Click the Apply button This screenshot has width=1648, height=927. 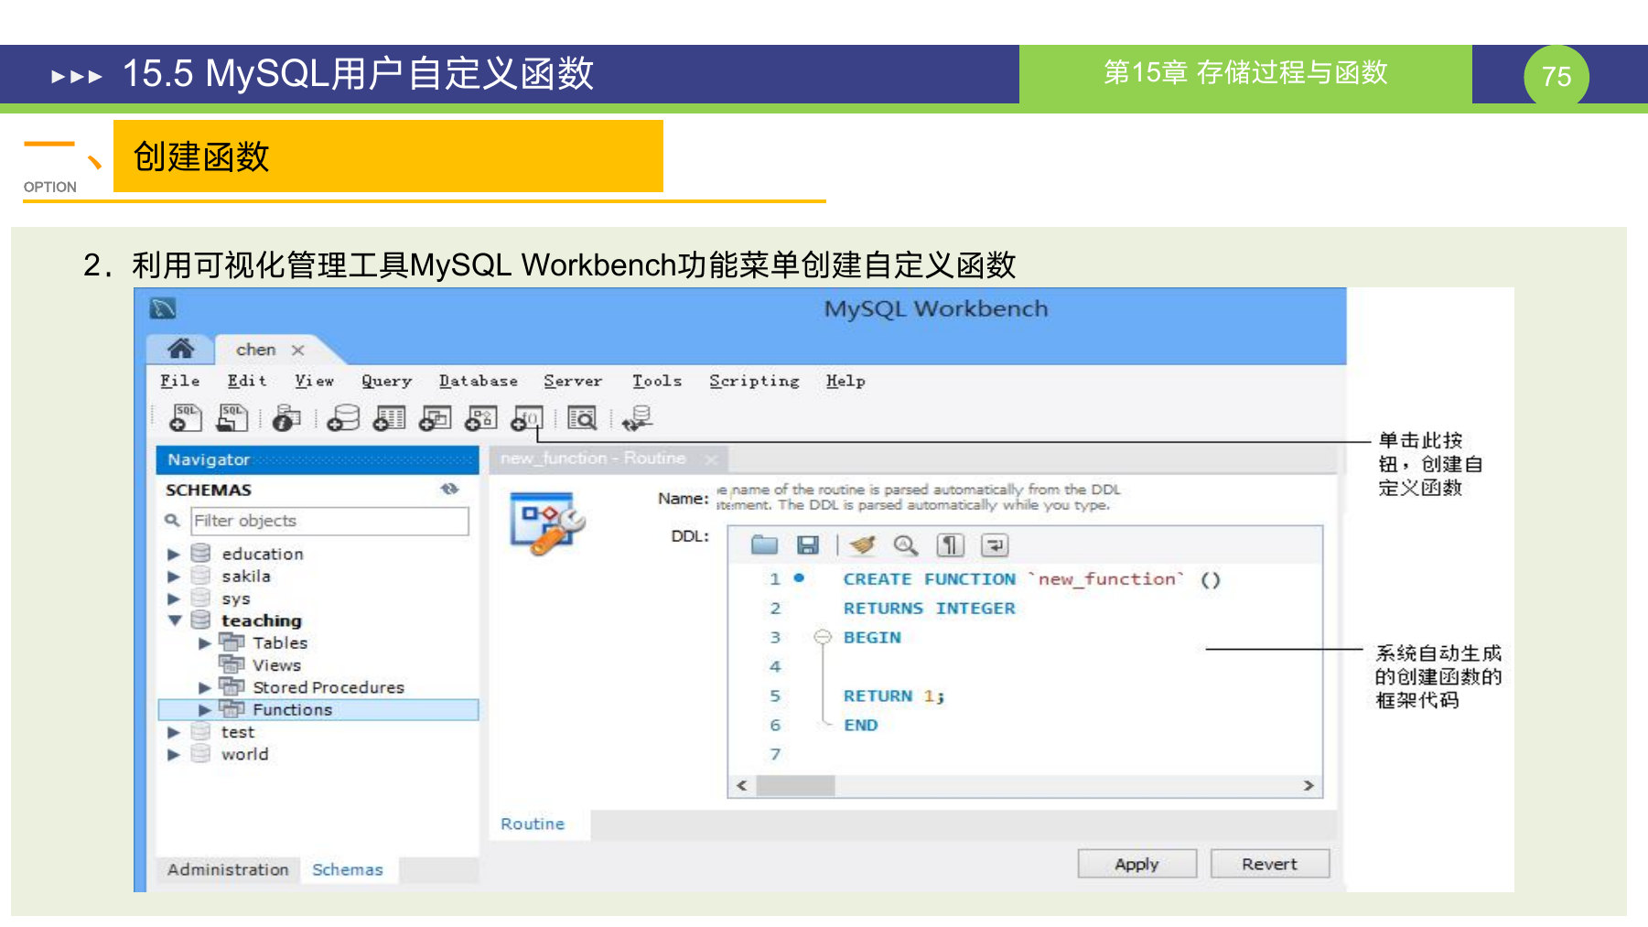1137,864
